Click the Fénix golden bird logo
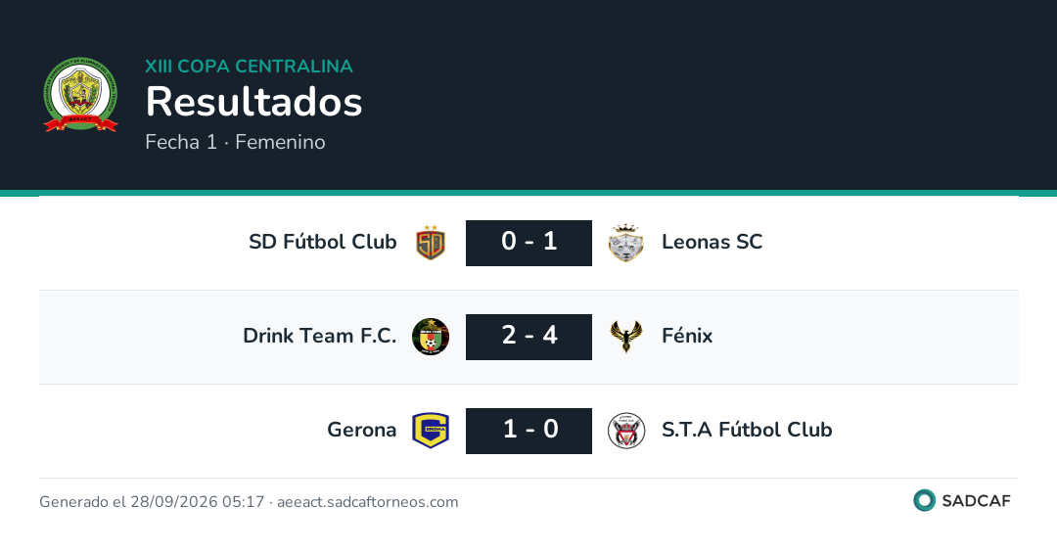 pos(626,337)
